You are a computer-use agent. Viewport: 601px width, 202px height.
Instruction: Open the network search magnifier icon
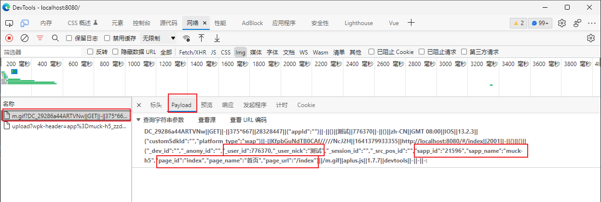[55, 38]
